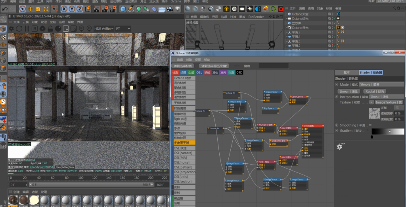Toggle the C4D node filter tab
Viewport: 406px width, 207px height.
pyautogui.click(x=239, y=73)
